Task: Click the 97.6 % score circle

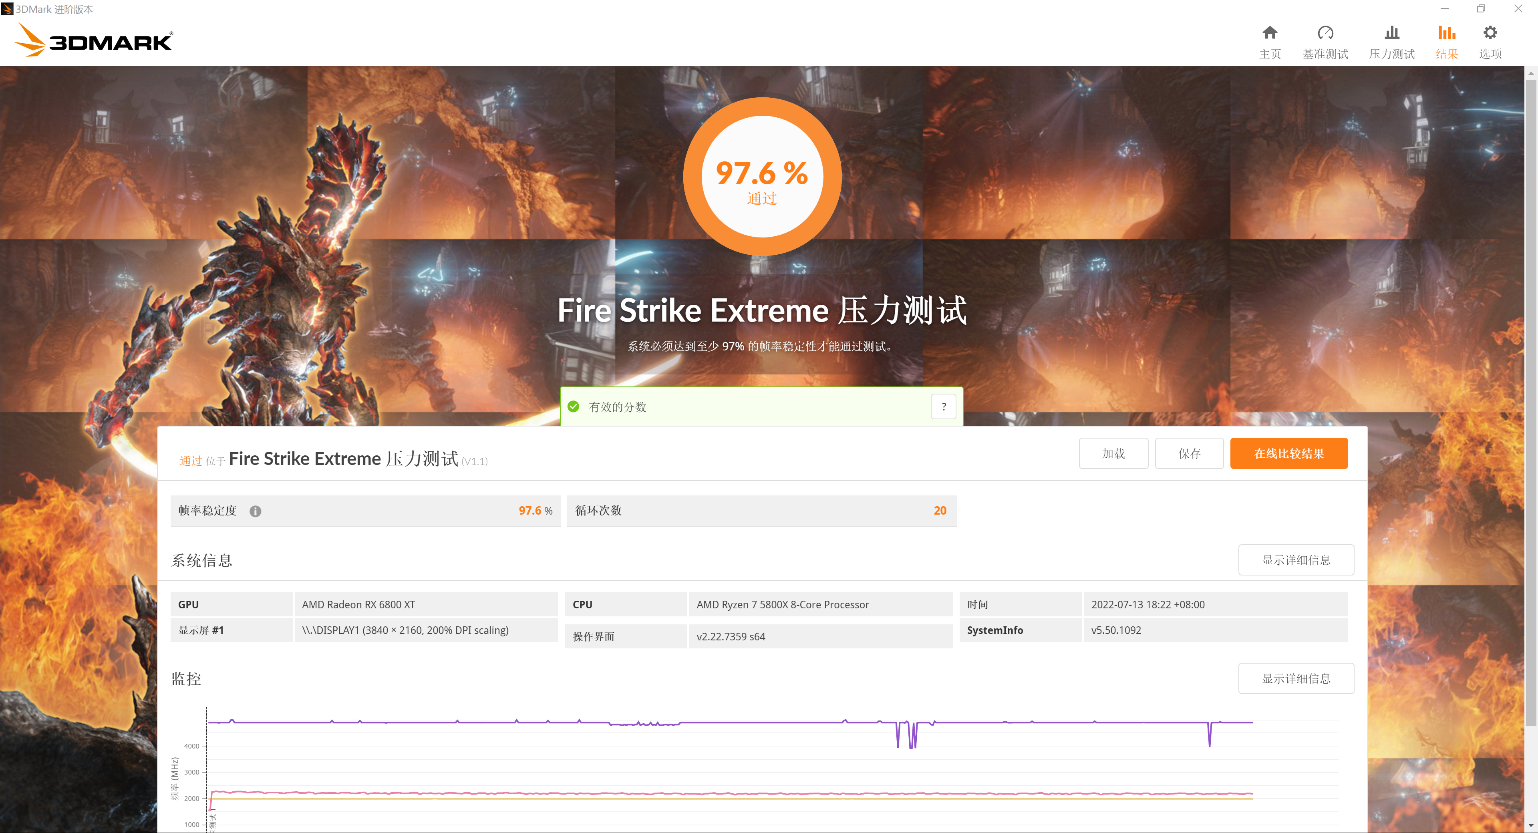Action: [x=763, y=177]
